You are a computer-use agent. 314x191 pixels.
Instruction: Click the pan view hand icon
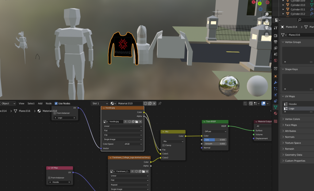(267, 21)
